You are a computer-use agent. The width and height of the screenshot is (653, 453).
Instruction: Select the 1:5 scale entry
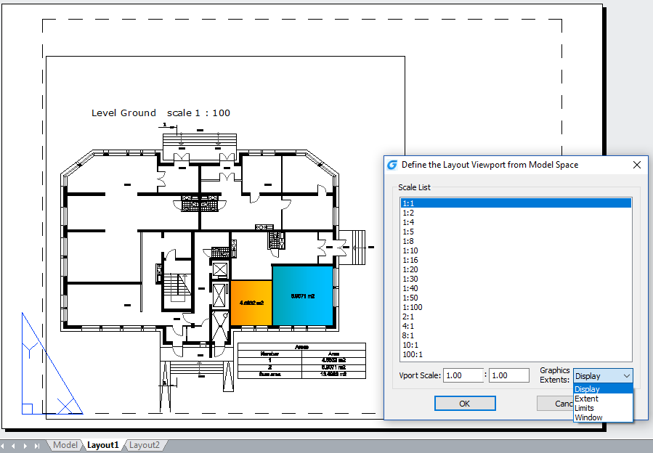click(516, 232)
